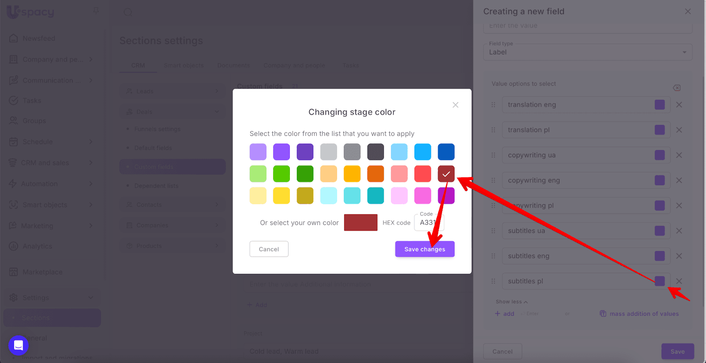The width and height of the screenshot is (706, 363).
Task: Cancel the stage color change
Action: click(x=269, y=249)
